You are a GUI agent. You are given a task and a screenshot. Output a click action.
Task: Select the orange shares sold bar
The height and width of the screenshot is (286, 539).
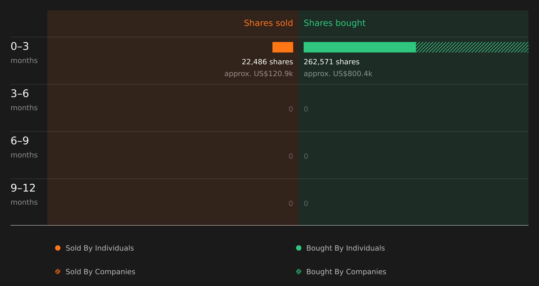tap(283, 47)
